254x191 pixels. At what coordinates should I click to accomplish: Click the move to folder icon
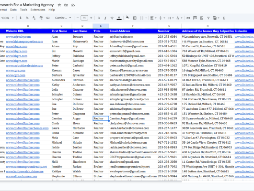click(x=66, y=5)
